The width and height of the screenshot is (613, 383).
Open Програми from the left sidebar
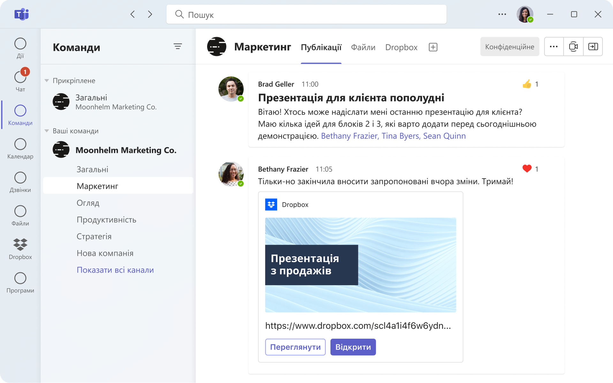(x=20, y=281)
